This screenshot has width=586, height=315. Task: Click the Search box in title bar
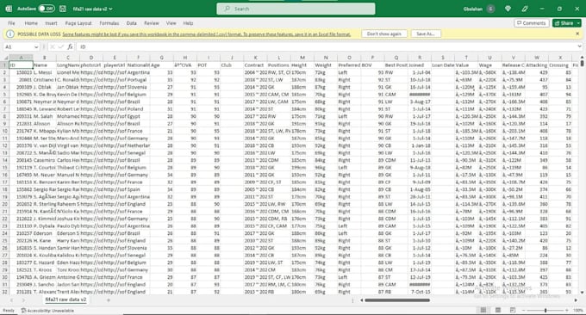(x=296, y=9)
